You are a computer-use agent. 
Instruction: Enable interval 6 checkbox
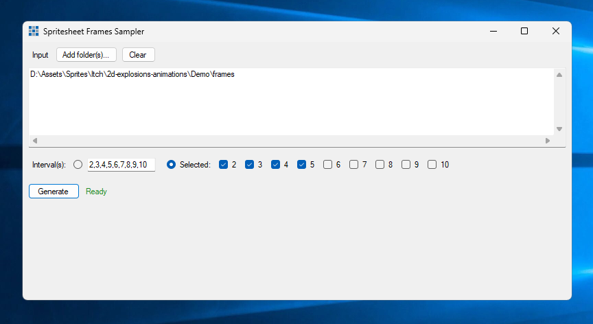pos(327,165)
